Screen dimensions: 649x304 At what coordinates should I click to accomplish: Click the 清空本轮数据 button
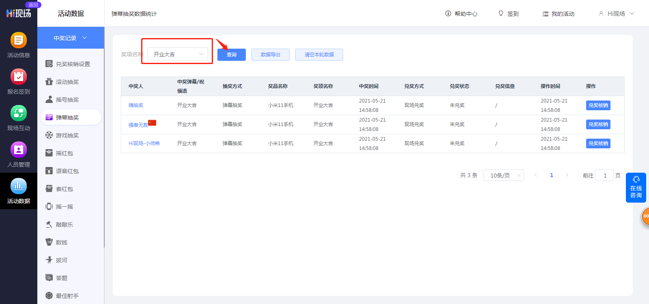coord(319,55)
